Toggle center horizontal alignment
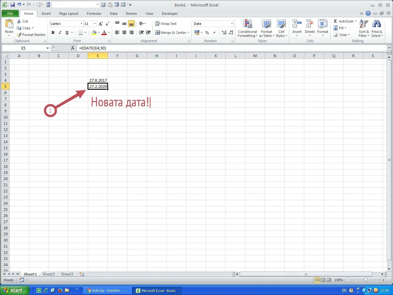Image resolution: width=393 pixels, height=295 pixels. tap(124, 33)
